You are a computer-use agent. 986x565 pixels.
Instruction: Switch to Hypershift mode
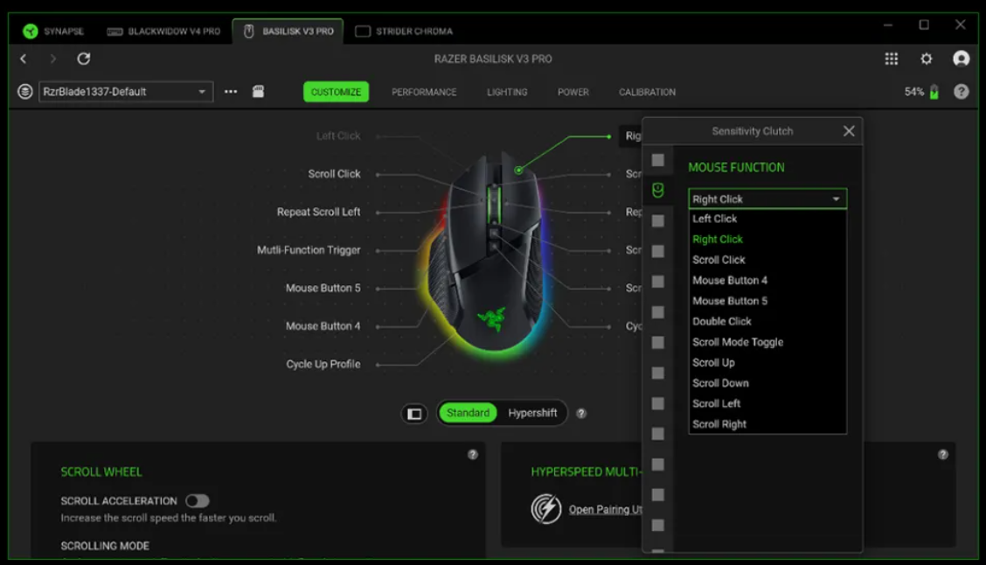(x=532, y=413)
